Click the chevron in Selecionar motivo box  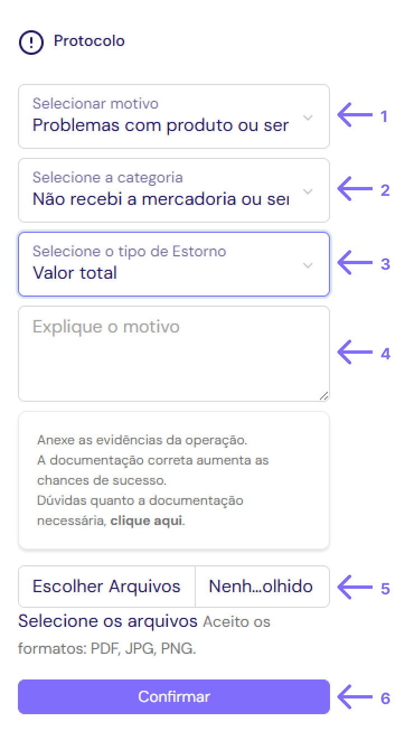tap(308, 118)
